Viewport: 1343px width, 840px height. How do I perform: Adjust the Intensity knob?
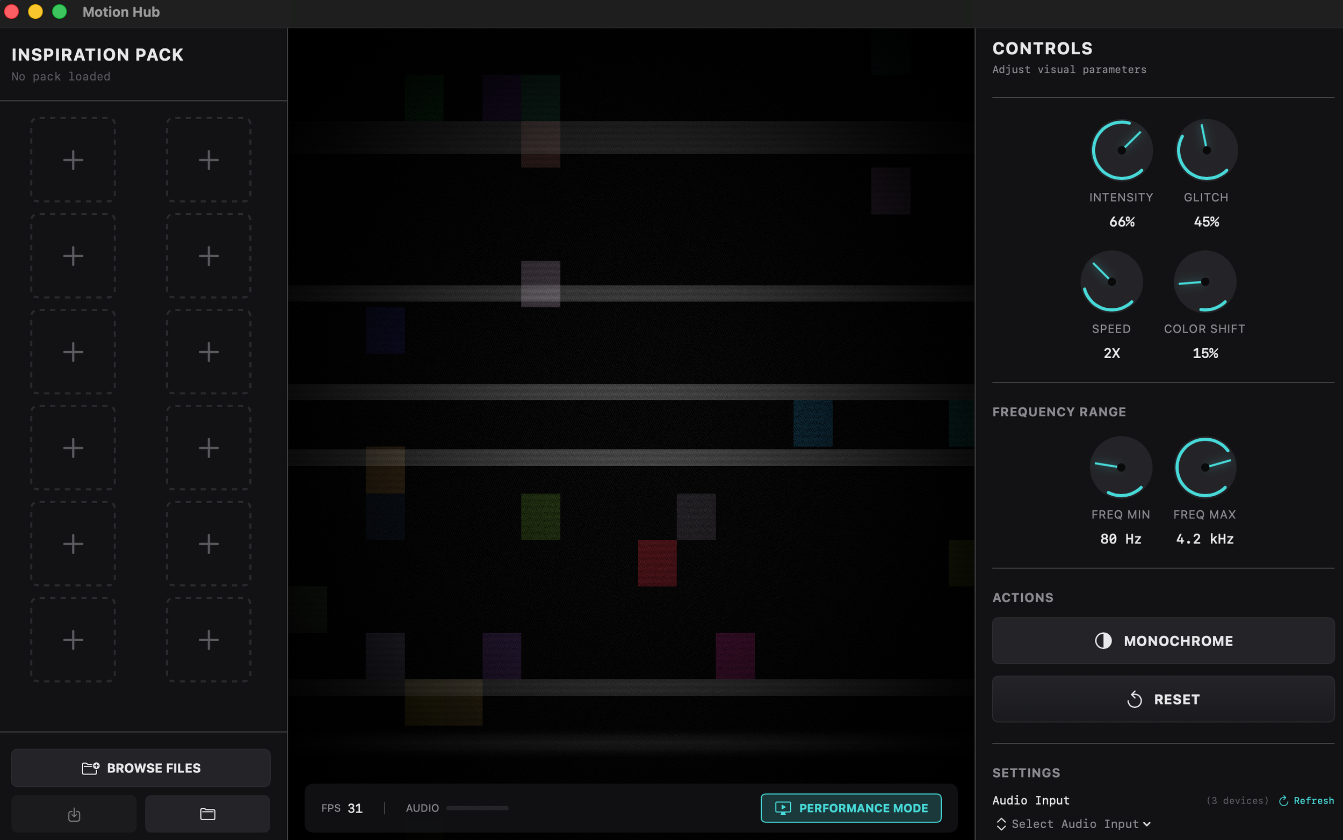1121,149
